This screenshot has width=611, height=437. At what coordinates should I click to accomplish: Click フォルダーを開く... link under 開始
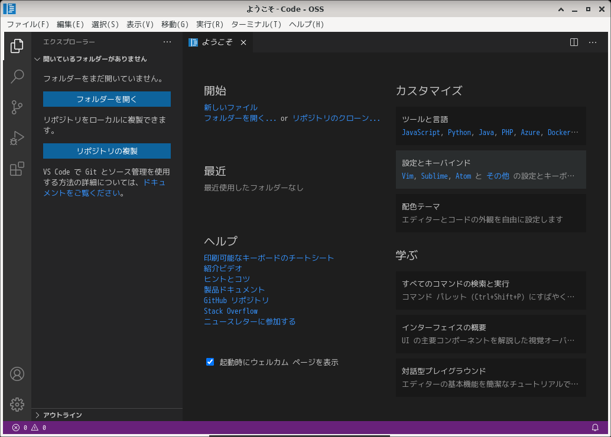(x=240, y=118)
